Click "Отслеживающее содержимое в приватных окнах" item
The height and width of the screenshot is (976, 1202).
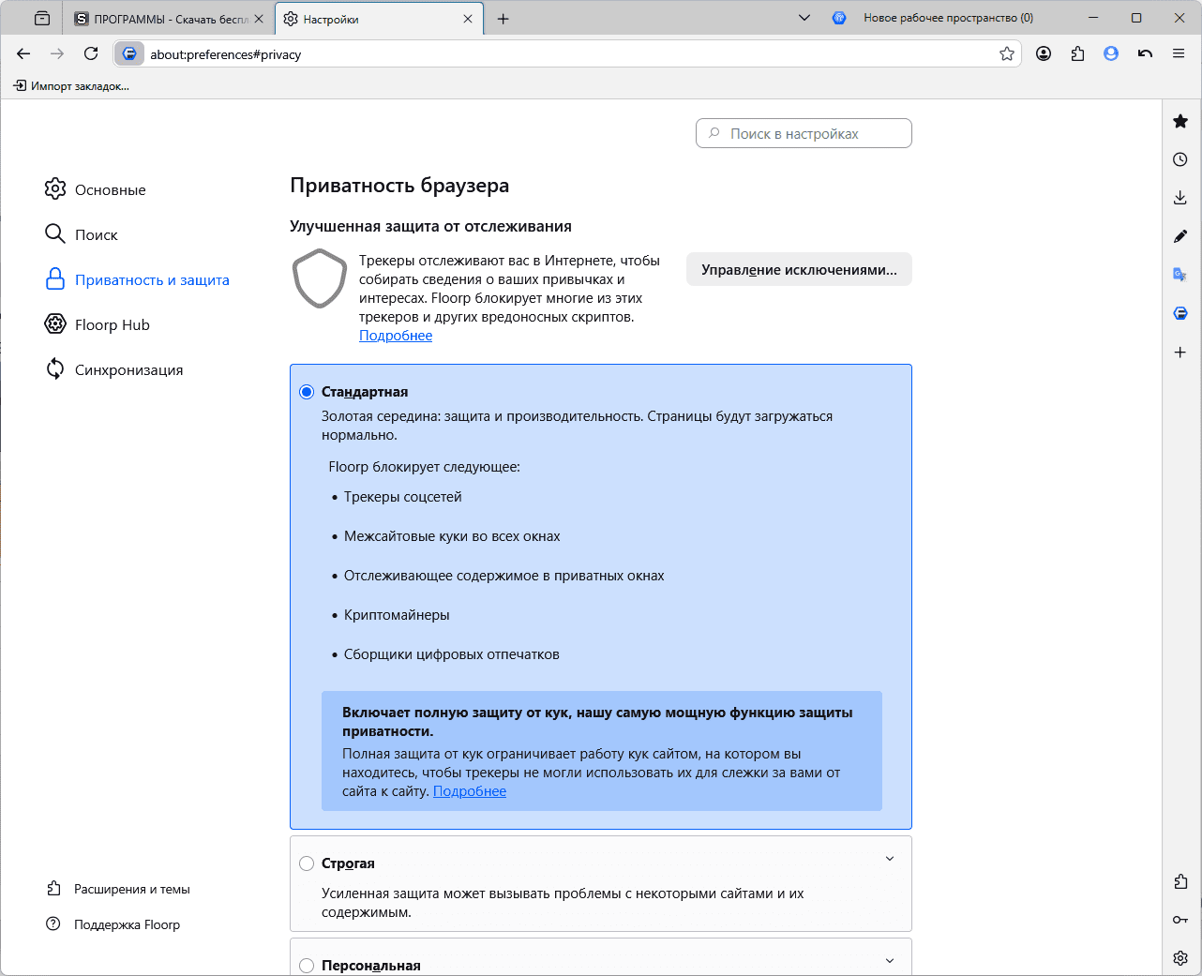(x=504, y=576)
